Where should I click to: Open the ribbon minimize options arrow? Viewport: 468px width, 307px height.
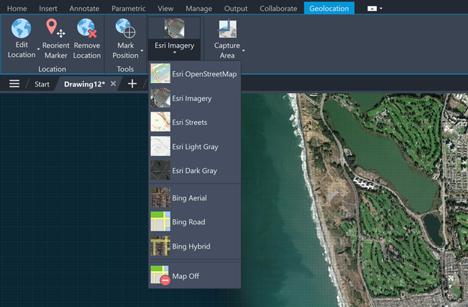(381, 9)
